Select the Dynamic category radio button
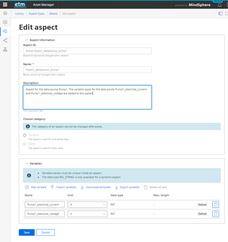Viewport: 228px width, 242px height. coord(25,135)
